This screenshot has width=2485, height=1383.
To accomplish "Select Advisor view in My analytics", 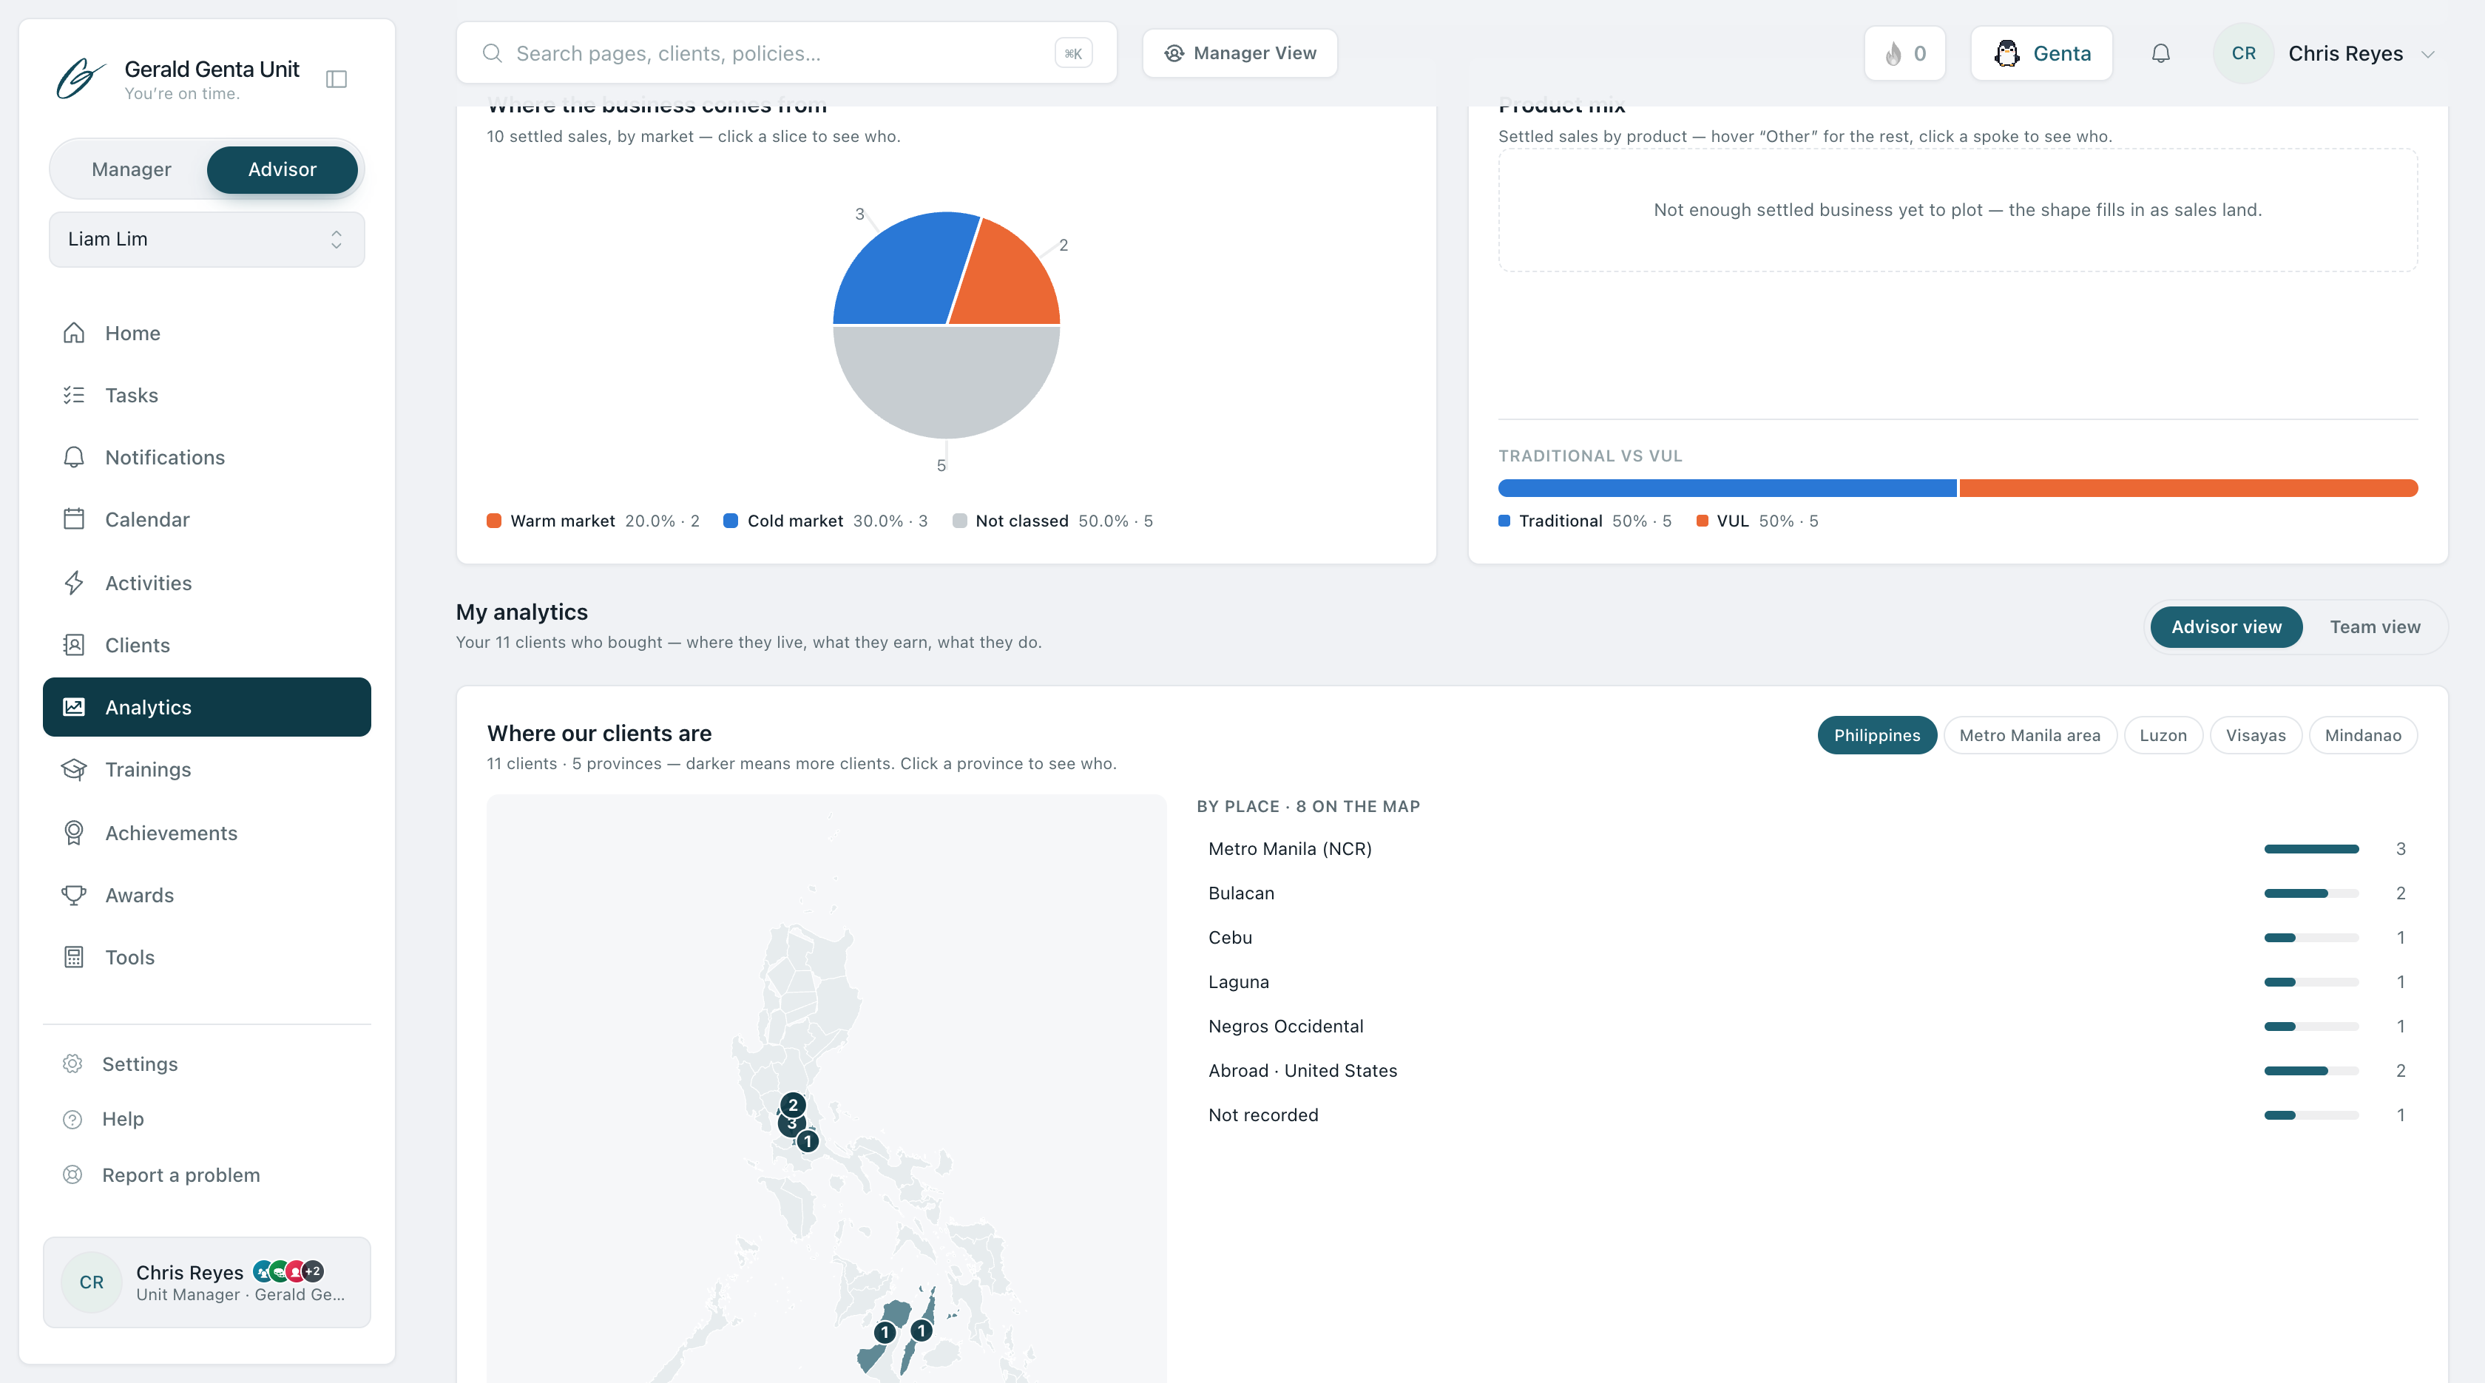I will pyautogui.click(x=2226, y=627).
